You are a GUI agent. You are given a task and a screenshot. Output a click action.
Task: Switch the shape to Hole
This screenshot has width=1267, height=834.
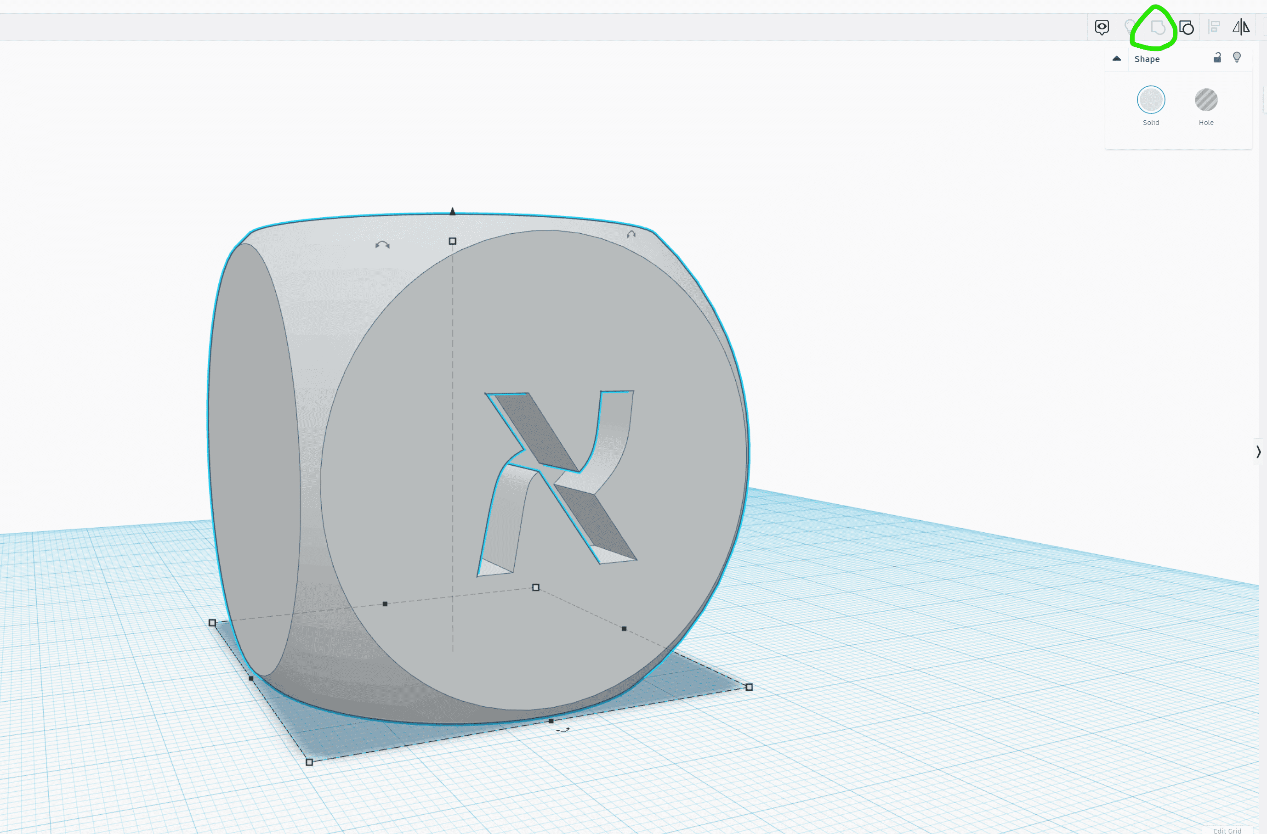(x=1206, y=100)
